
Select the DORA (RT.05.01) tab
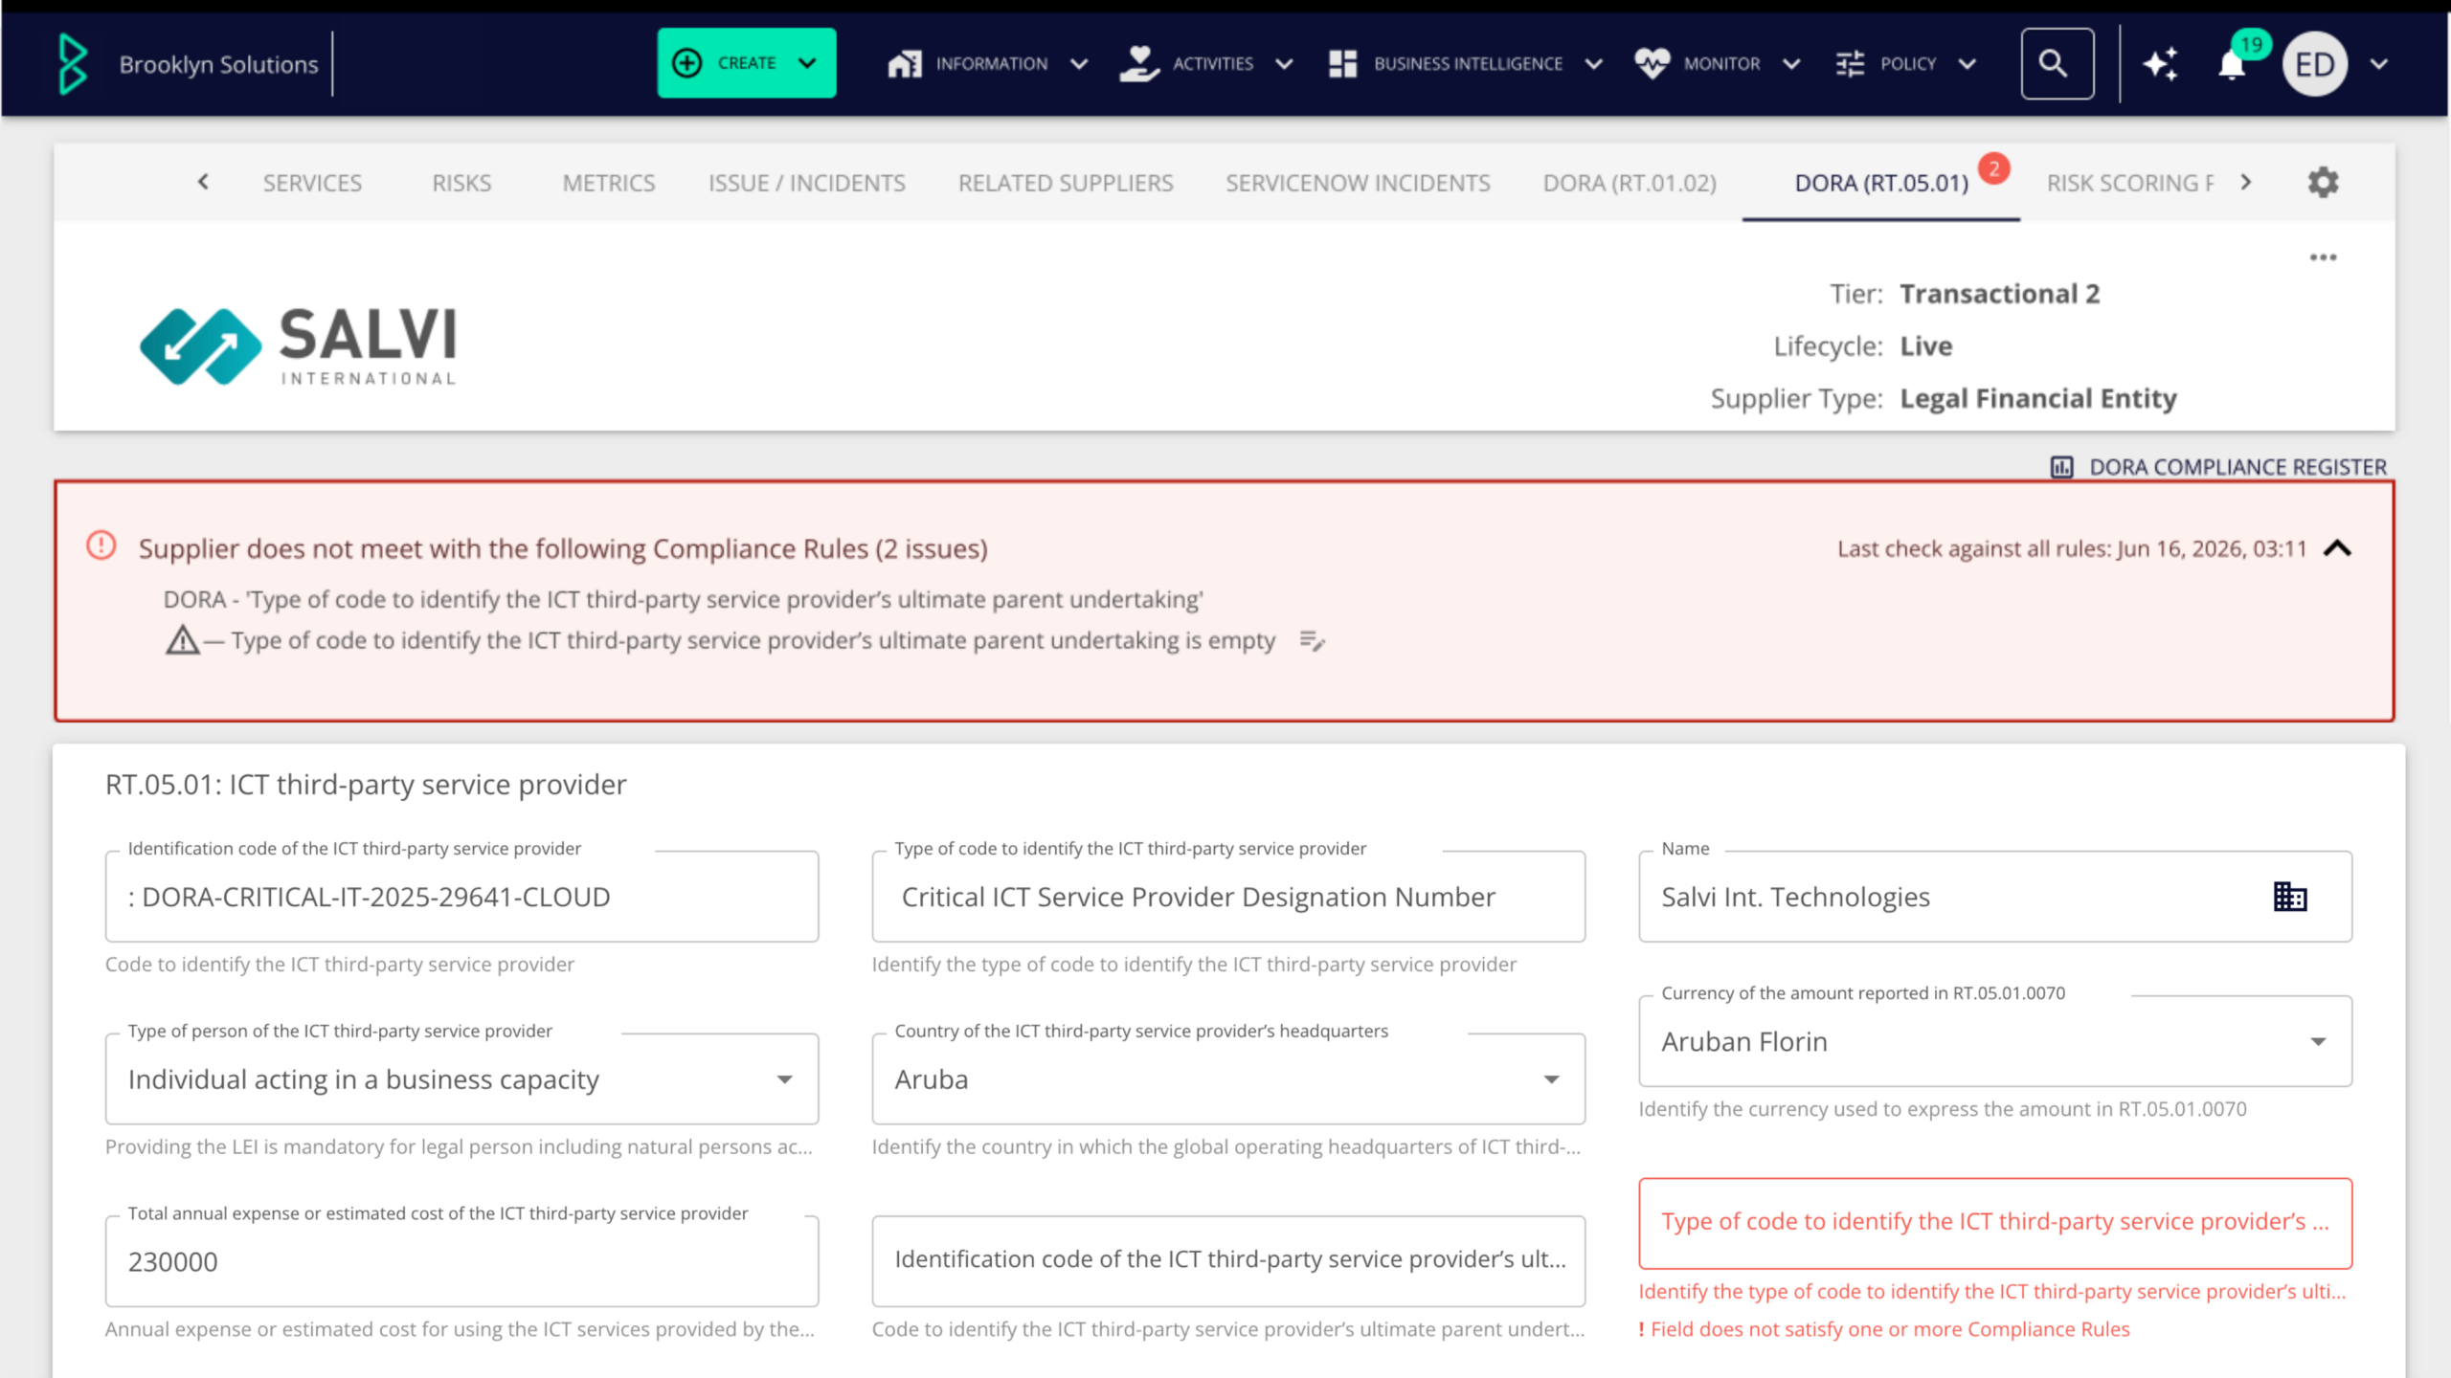click(1881, 183)
